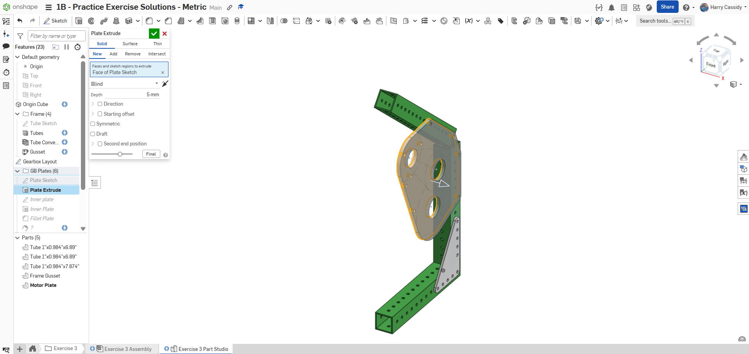Image resolution: width=749 pixels, height=354 pixels.
Task: Click the Share button
Action: (667, 7)
